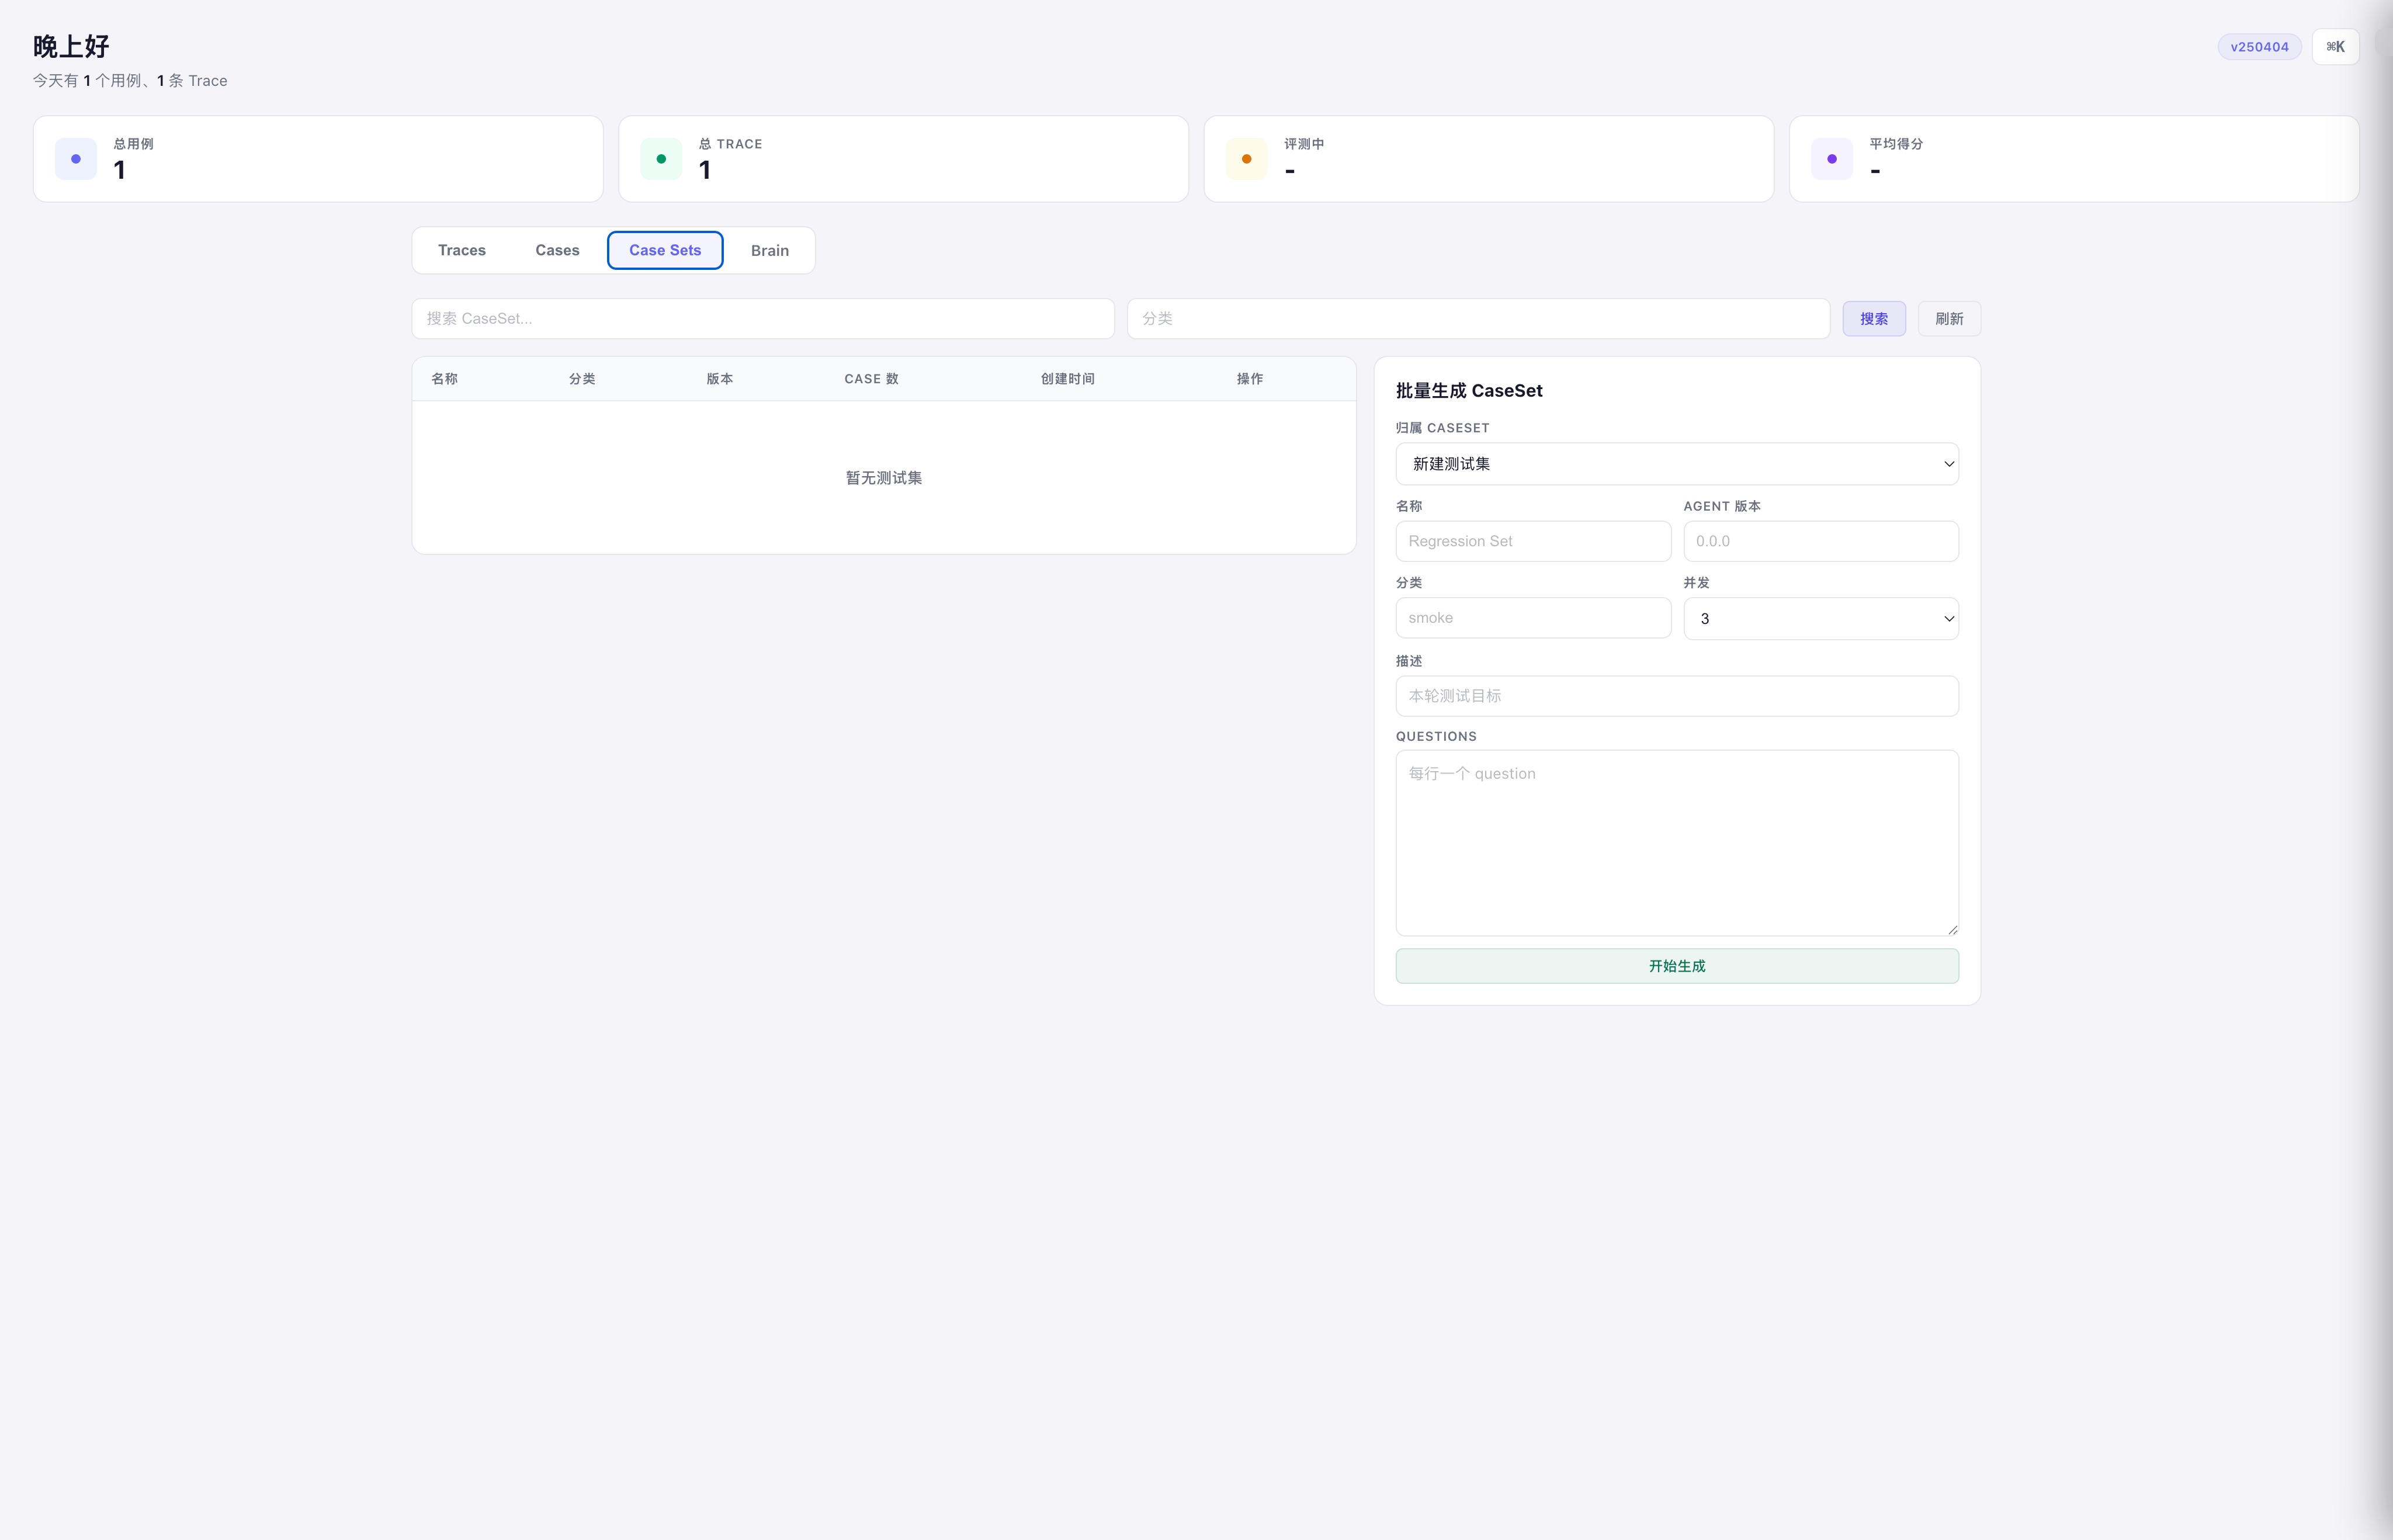Screen dimensions: 2393x1540
Task: Click the 刷新 refresh button
Action: point(1949,319)
